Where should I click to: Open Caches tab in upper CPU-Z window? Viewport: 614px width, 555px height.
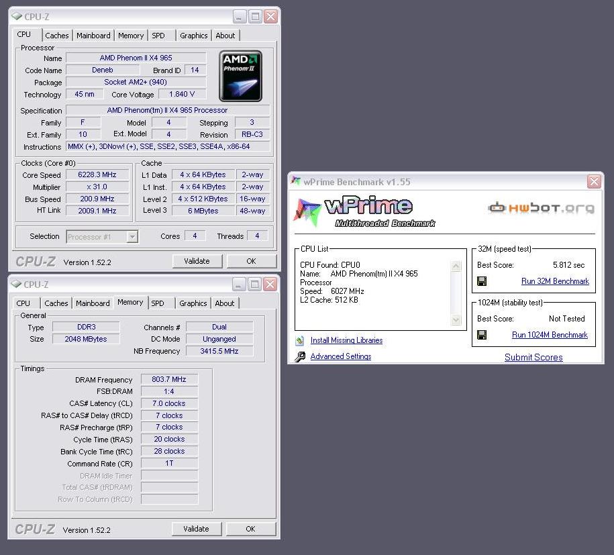(x=57, y=36)
